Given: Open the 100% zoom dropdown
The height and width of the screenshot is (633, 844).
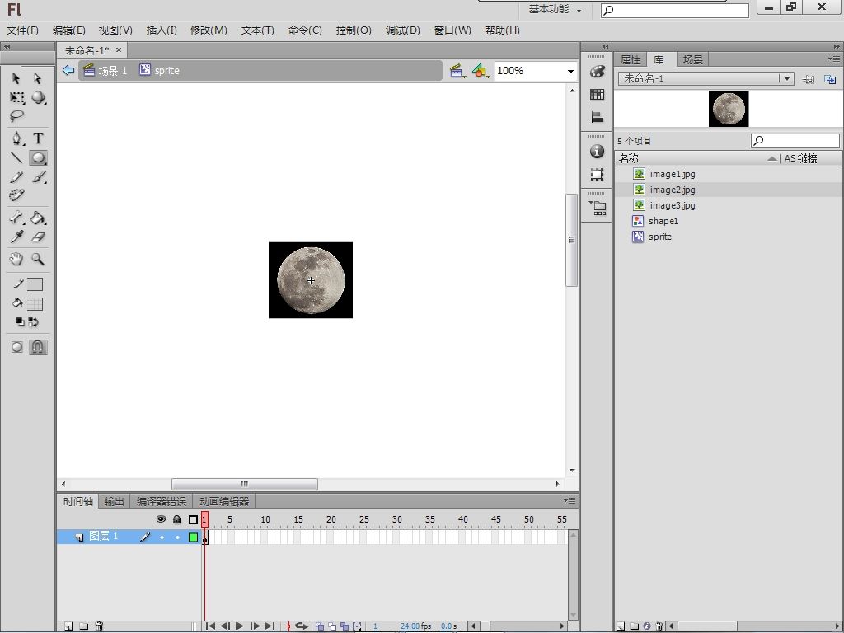Looking at the screenshot, I should pos(570,71).
